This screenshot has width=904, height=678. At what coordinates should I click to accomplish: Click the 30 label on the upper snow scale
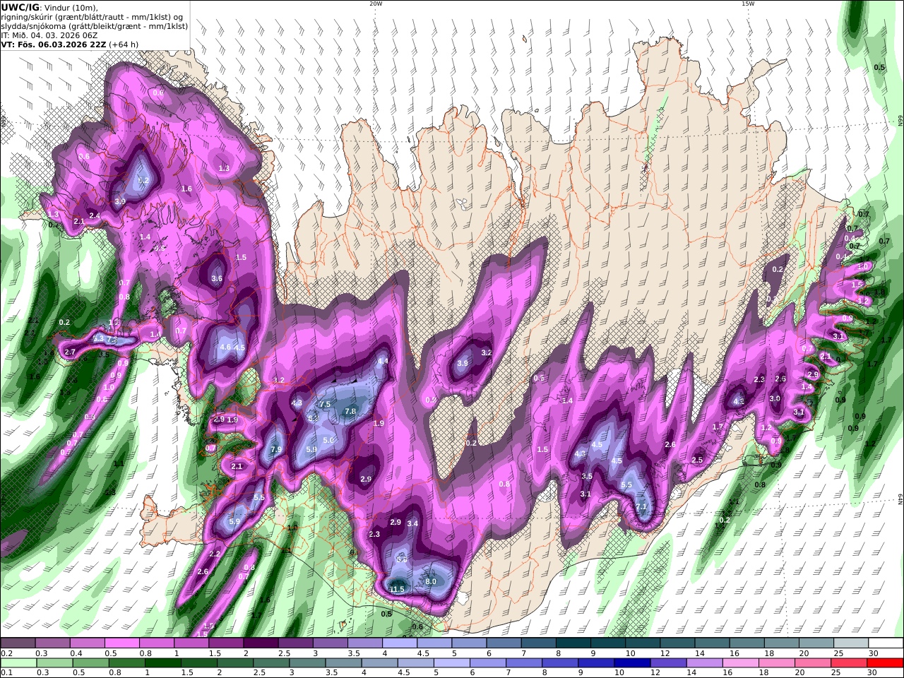873,653
